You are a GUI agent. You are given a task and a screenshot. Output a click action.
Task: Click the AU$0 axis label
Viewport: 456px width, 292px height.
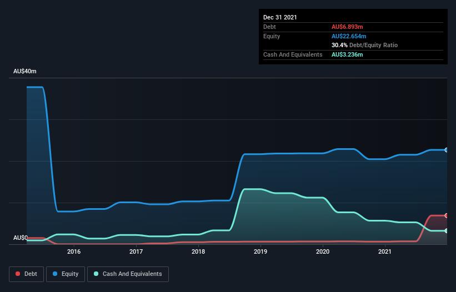click(21, 238)
